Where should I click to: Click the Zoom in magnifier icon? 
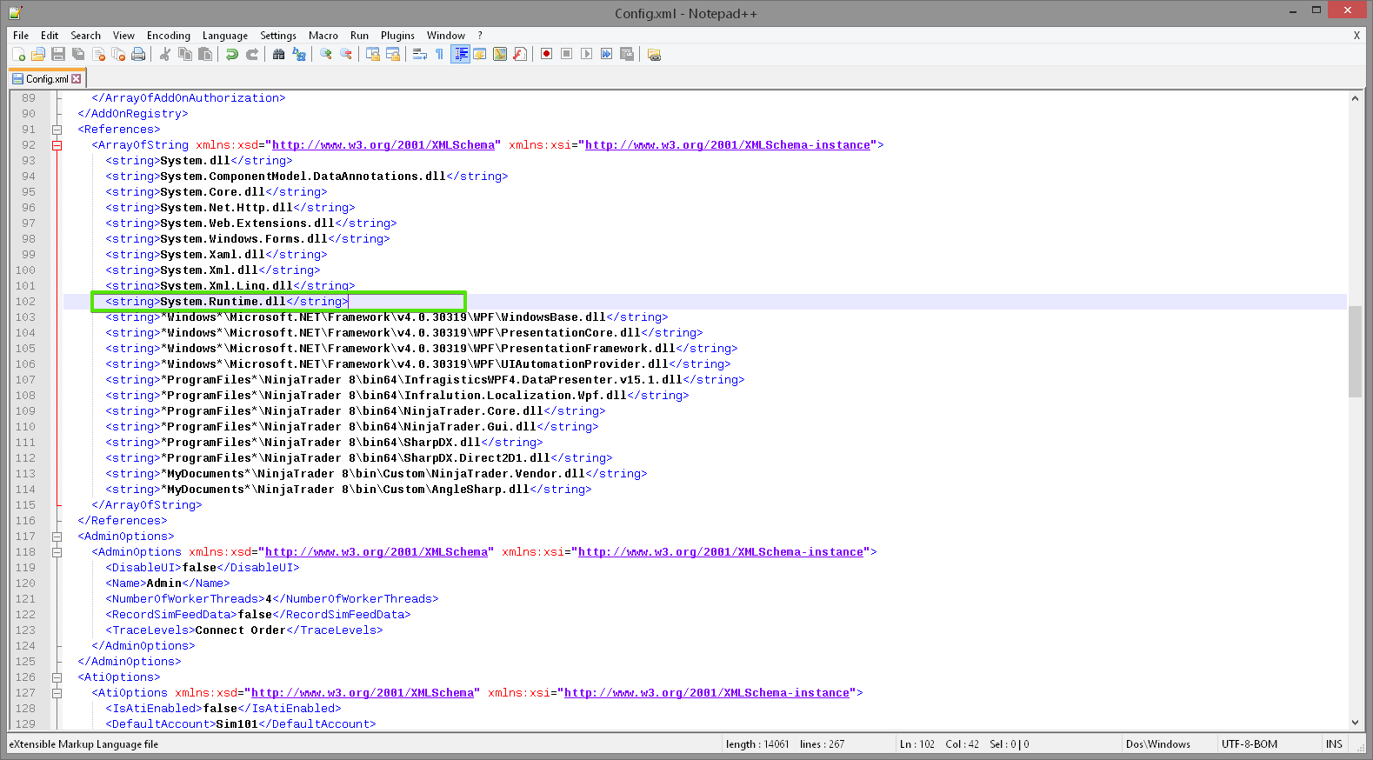point(326,54)
